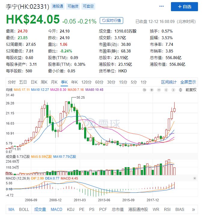204x216 pixels.
Task: Zoom out the K-line chart with minus icon
Action: click(159, 90)
